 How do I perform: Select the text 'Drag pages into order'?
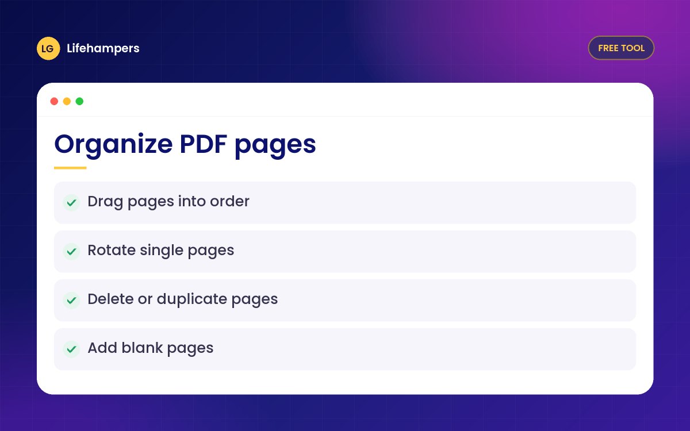point(168,202)
